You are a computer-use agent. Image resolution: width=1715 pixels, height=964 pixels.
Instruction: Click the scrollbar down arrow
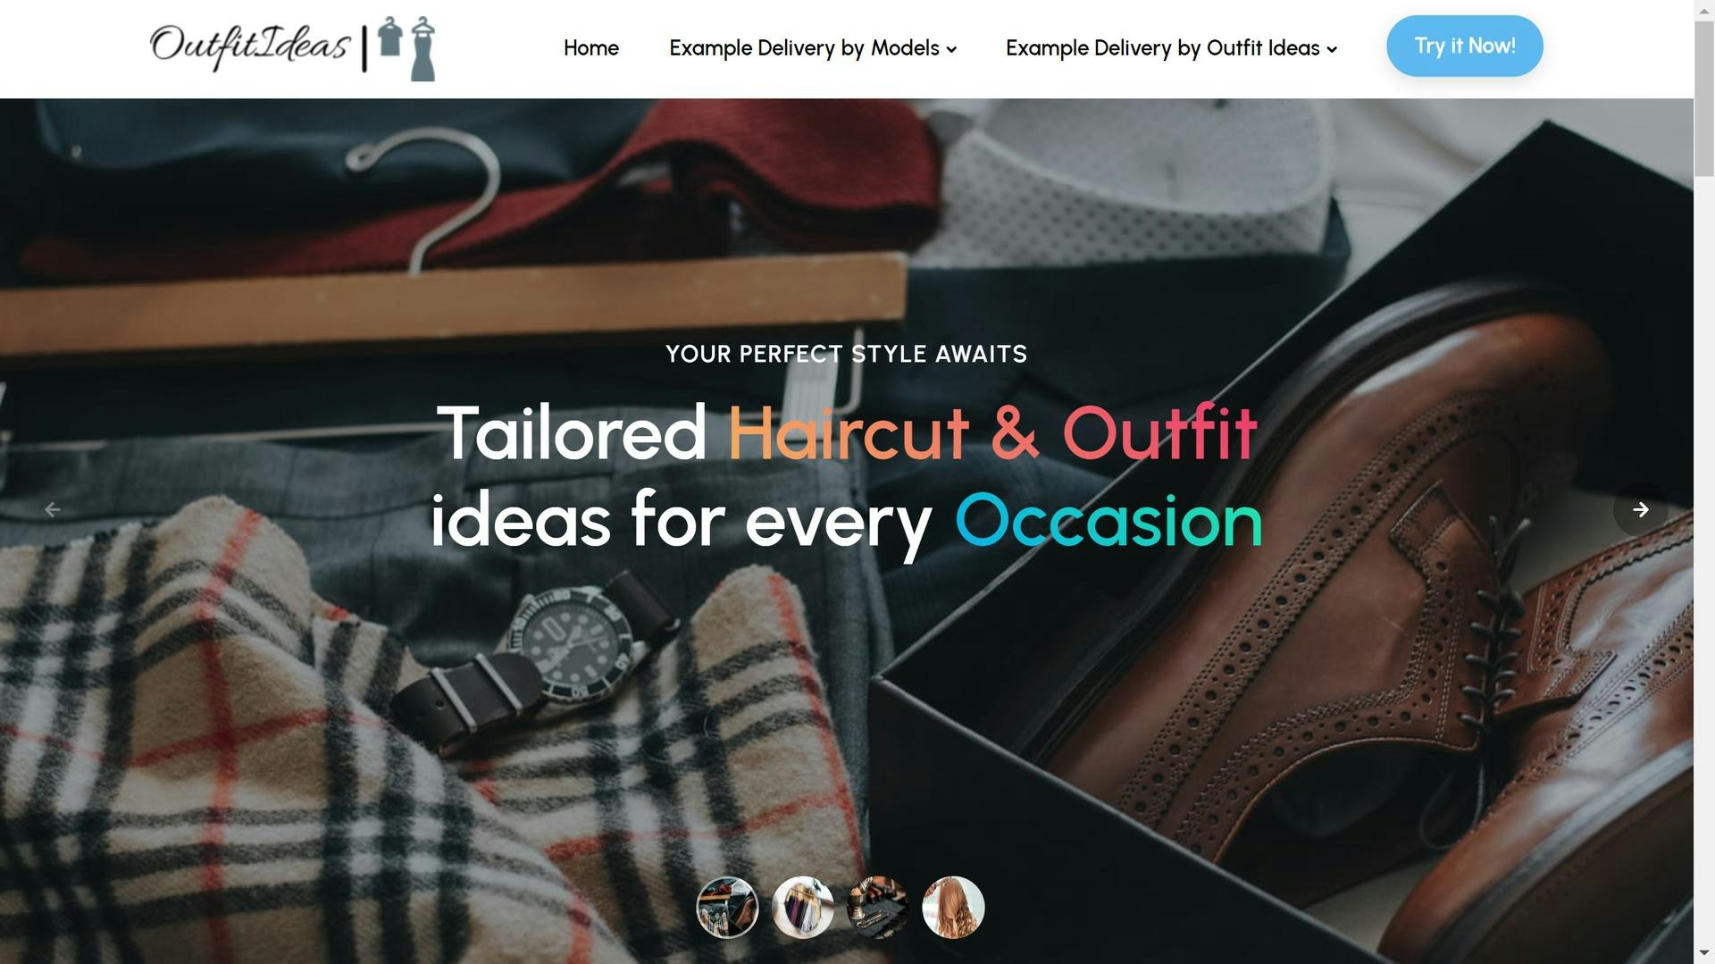[x=1704, y=956]
